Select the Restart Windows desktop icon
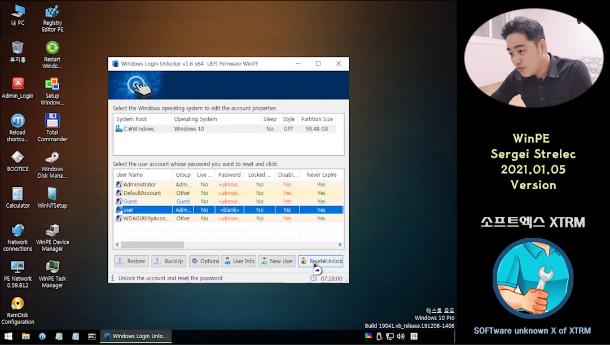610x345 pixels. coord(52,55)
